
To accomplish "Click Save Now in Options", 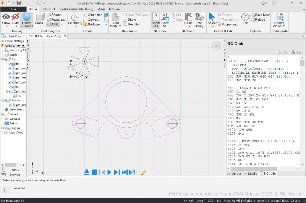I will [x=260, y=15].
